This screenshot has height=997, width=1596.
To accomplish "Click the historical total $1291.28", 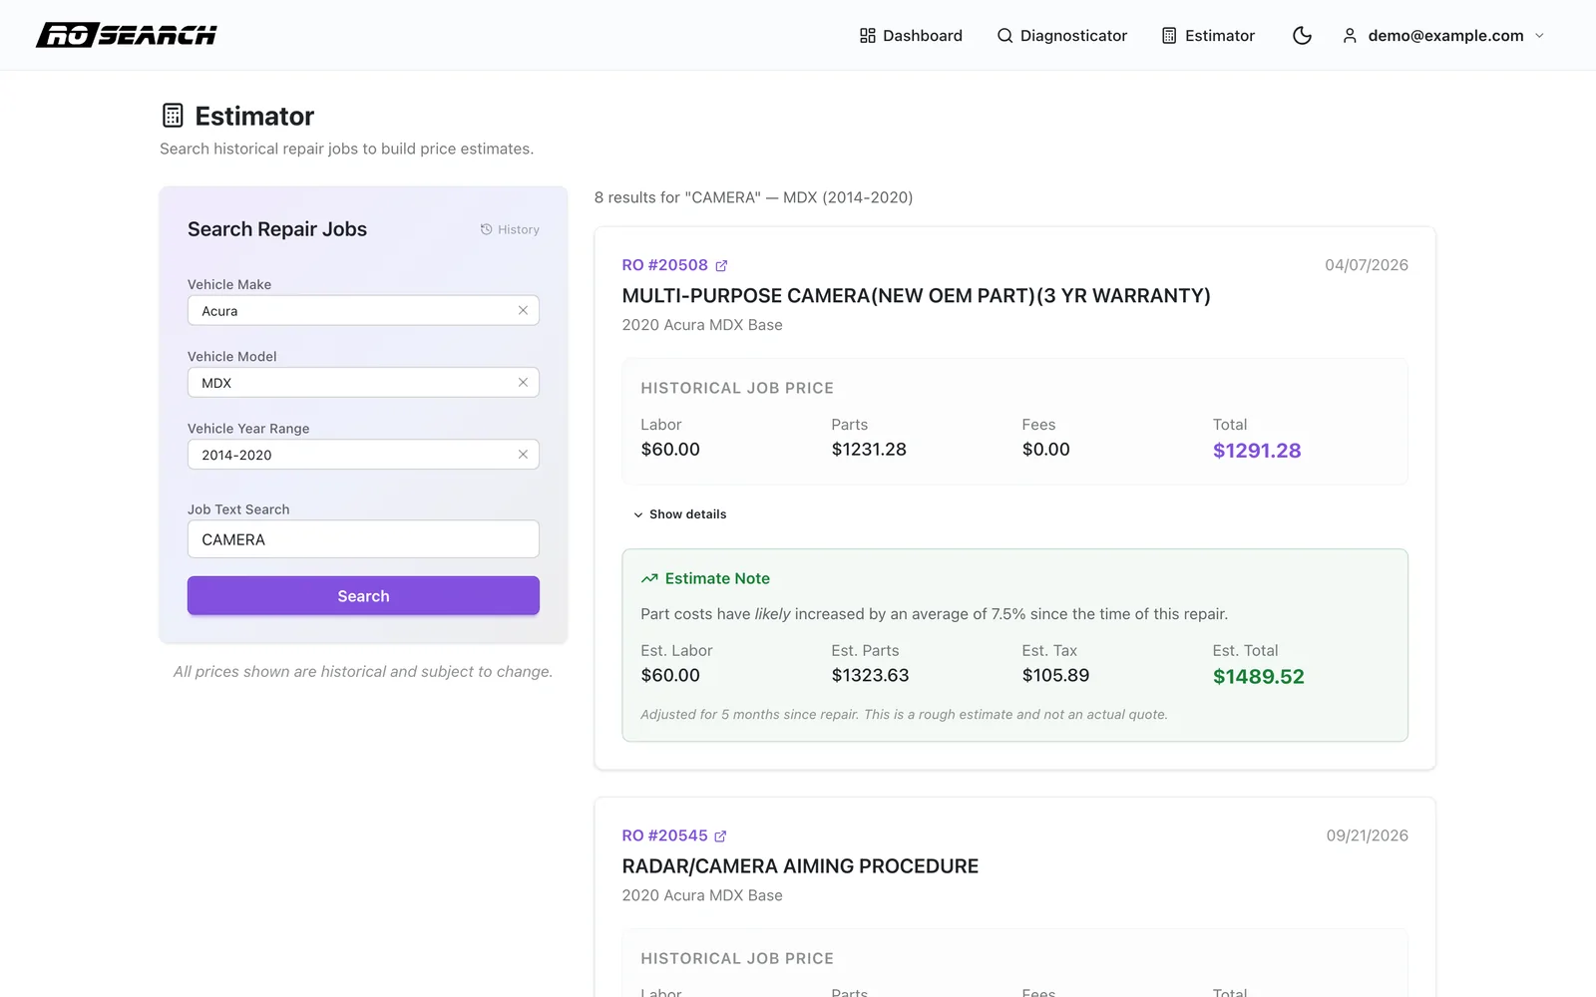I will 1257,451.
